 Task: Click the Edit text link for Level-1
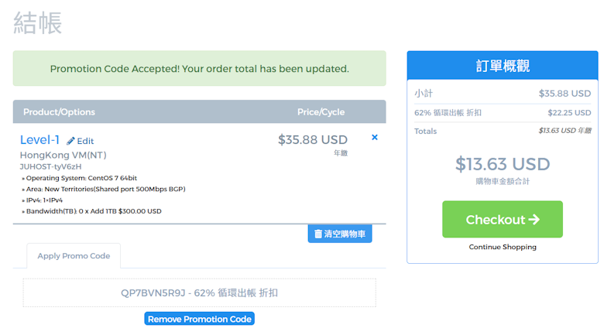point(85,141)
